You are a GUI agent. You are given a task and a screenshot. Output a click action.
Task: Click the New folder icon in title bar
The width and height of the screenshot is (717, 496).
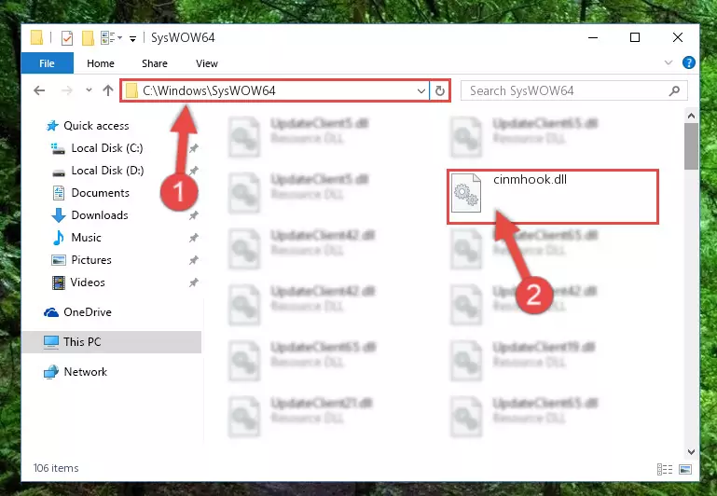[88, 37]
